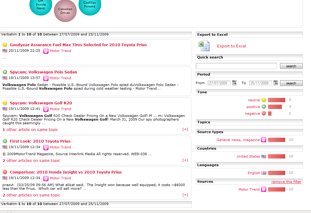Remove the Sources filter

(286, 182)
